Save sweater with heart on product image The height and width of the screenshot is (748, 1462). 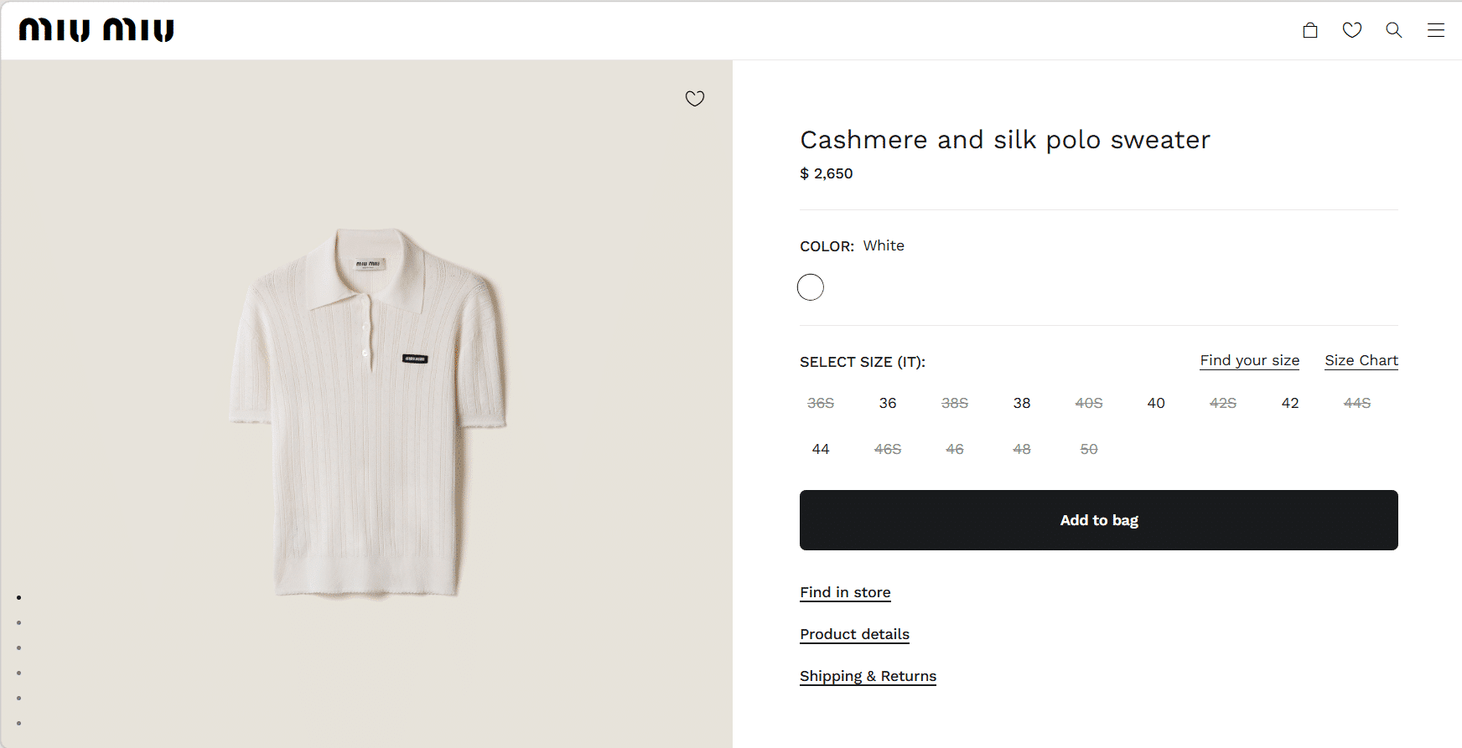pyautogui.click(x=695, y=99)
